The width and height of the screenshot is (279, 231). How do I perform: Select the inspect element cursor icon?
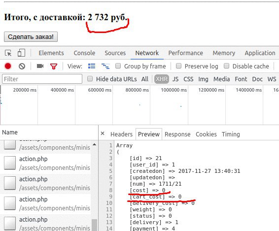click(x=8, y=53)
